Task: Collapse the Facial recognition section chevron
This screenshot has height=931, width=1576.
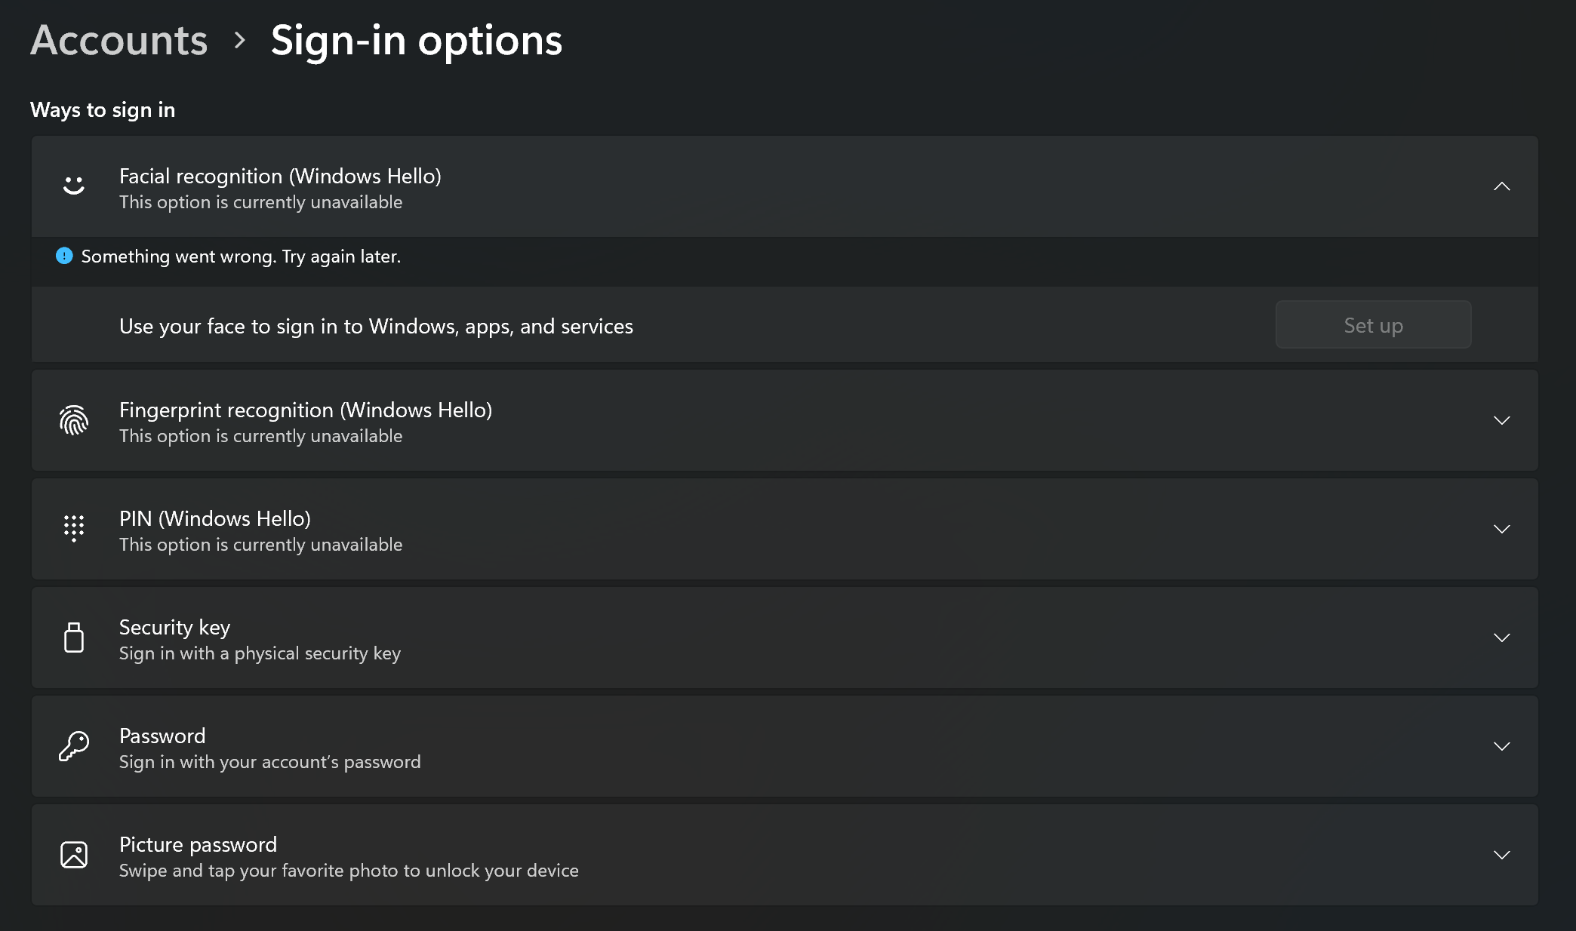Action: [1501, 186]
